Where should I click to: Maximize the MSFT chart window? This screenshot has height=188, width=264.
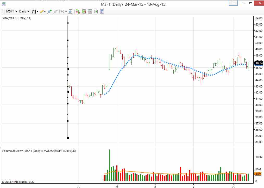click(251, 3)
